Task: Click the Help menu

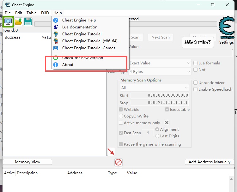Action: [58, 13]
